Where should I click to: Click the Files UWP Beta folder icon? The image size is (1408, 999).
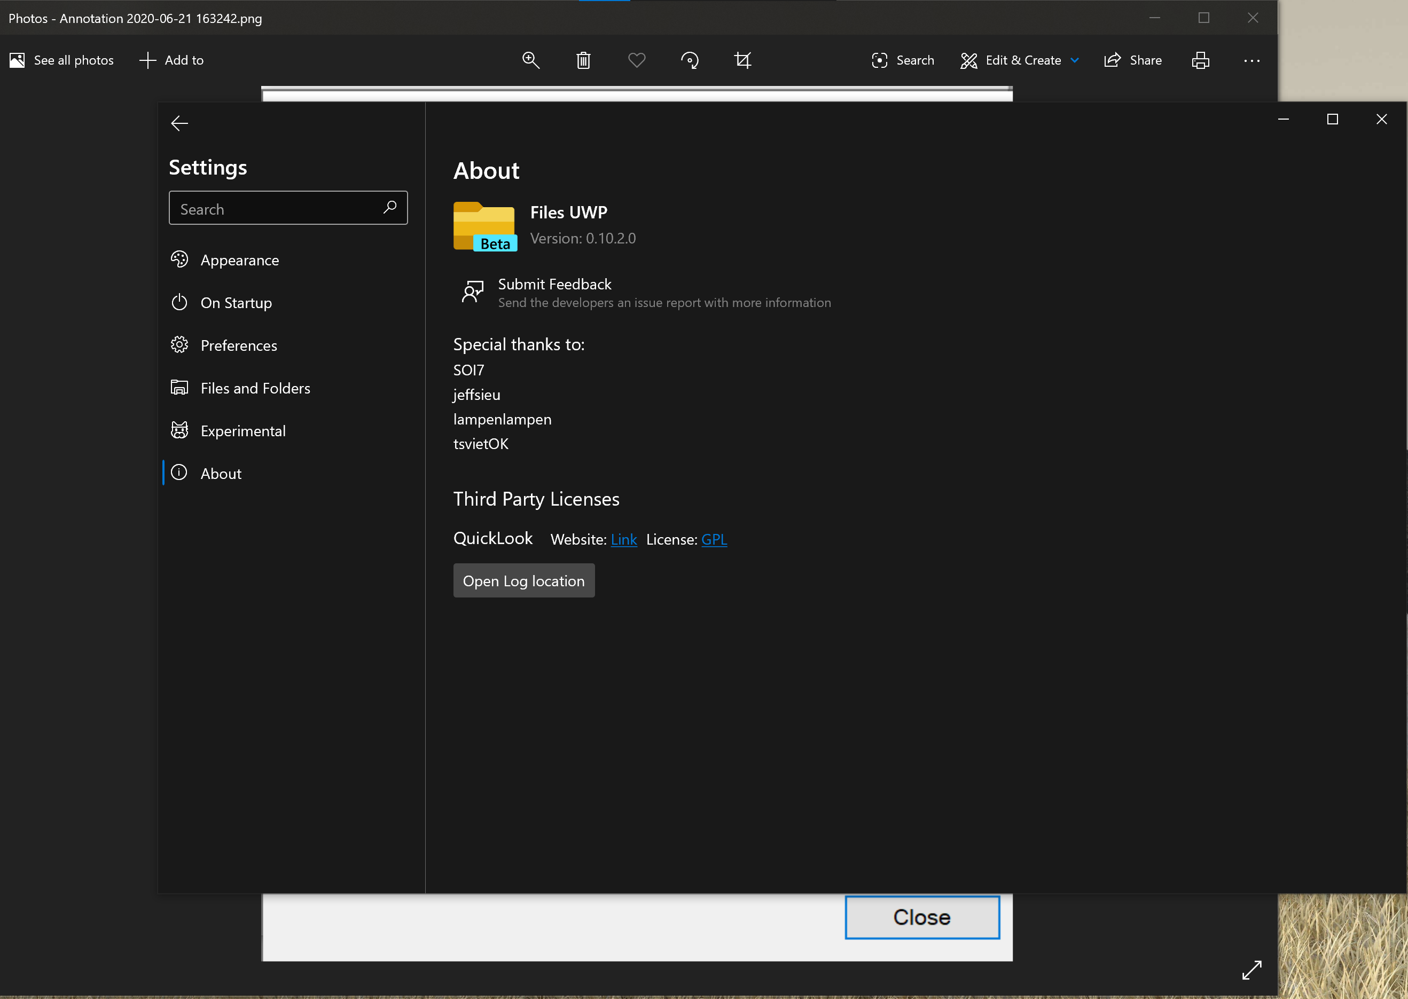point(484,226)
